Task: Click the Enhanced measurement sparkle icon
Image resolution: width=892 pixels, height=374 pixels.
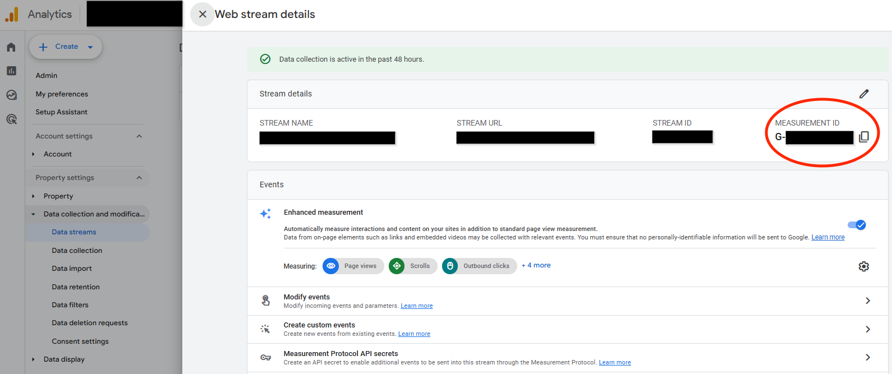Action: pyautogui.click(x=265, y=214)
